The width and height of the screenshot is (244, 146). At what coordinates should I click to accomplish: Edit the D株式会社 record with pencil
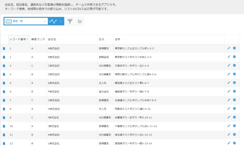coord(229,74)
